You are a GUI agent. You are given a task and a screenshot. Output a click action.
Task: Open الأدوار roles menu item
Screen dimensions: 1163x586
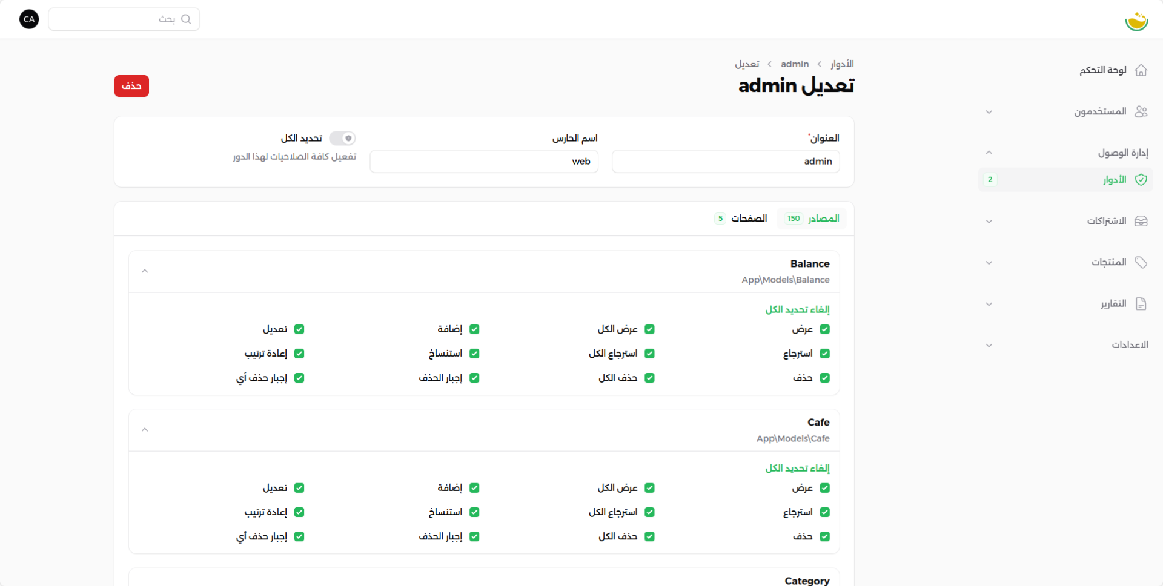point(1065,180)
